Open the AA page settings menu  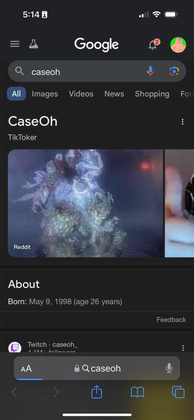tap(26, 368)
